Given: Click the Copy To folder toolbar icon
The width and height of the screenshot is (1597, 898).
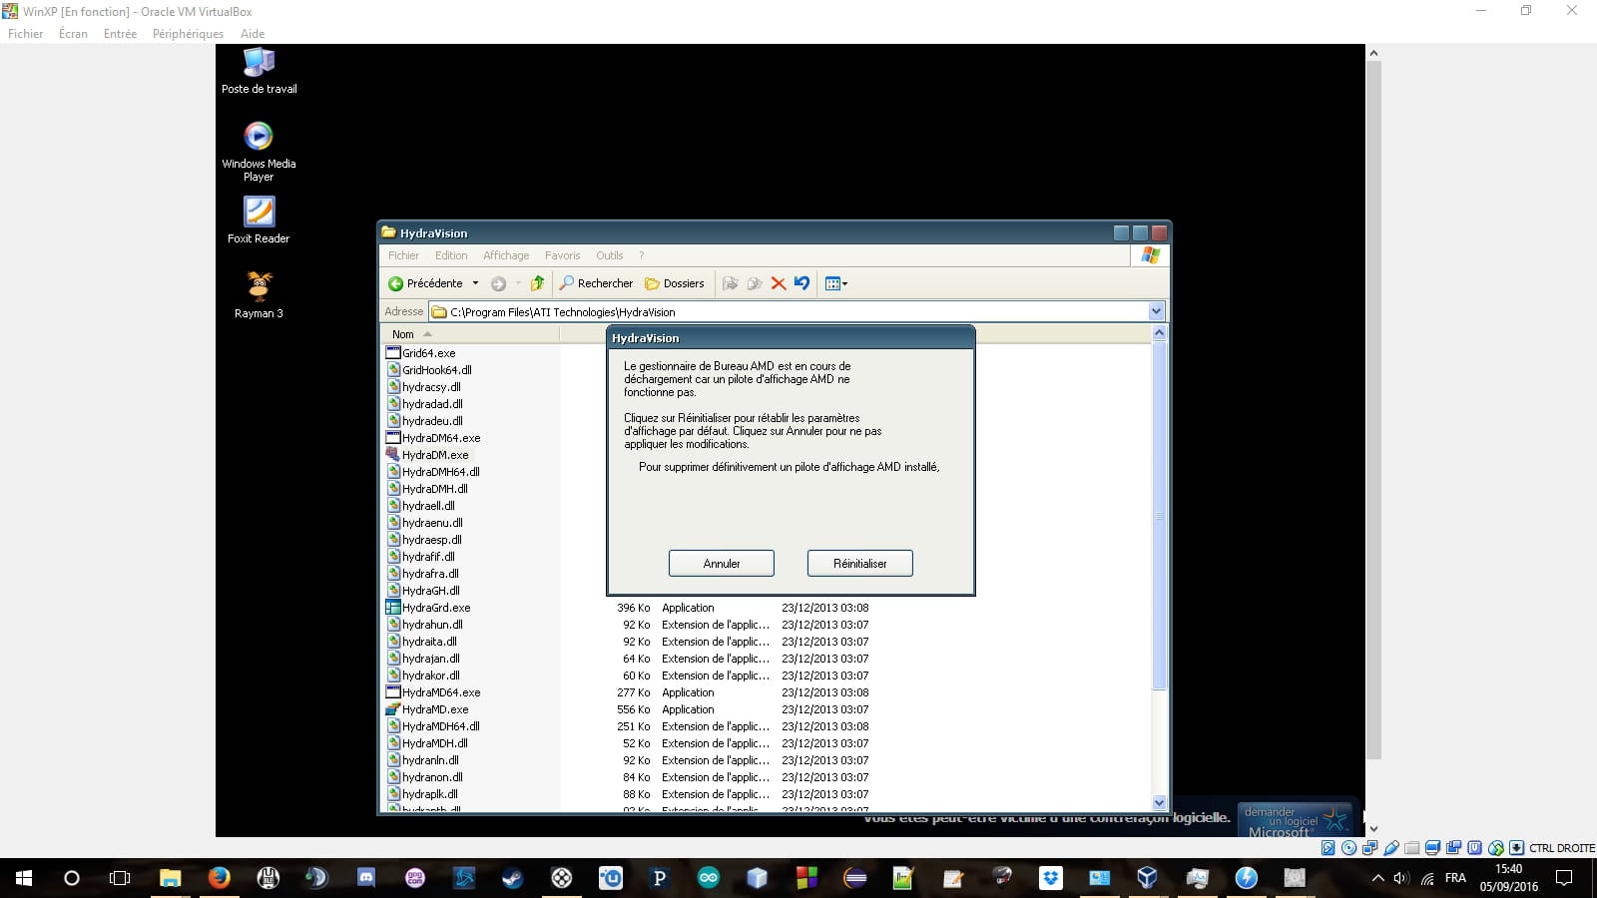Looking at the screenshot, I should click(x=755, y=283).
